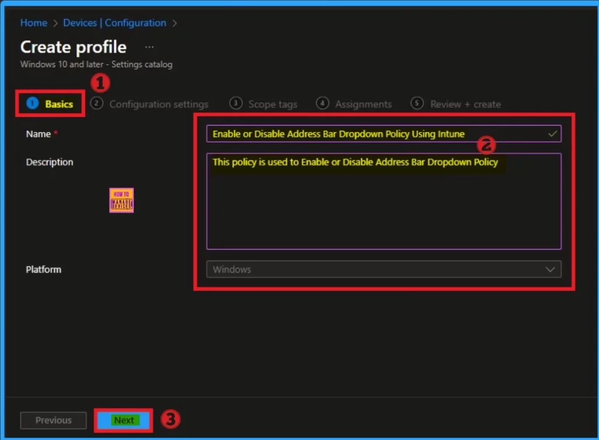Click the Description text area
The width and height of the screenshot is (599, 440).
click(x=384, y=201)
